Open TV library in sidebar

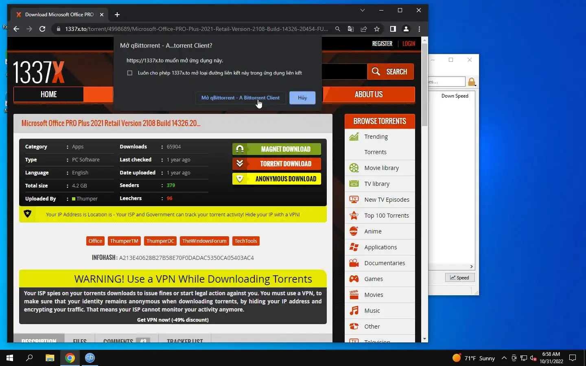(x=380, y=184)
